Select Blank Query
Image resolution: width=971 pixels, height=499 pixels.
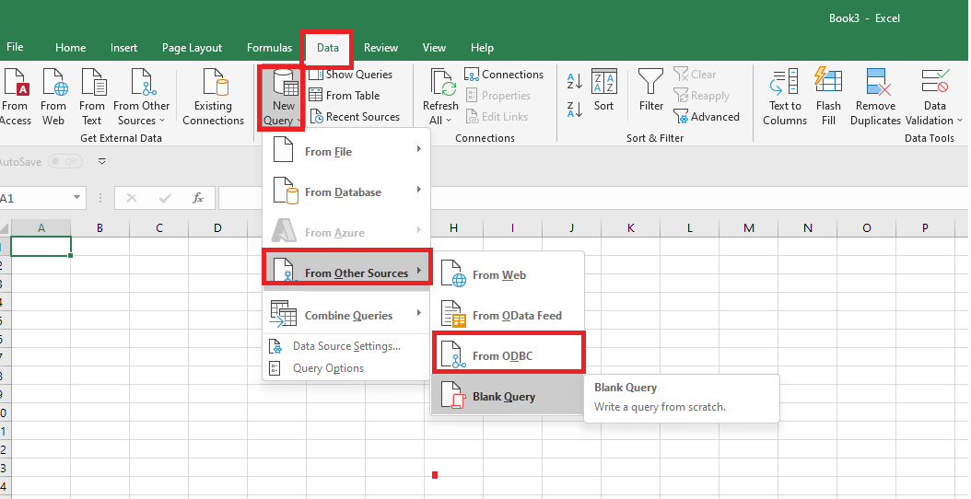click(x=508, y=396)
